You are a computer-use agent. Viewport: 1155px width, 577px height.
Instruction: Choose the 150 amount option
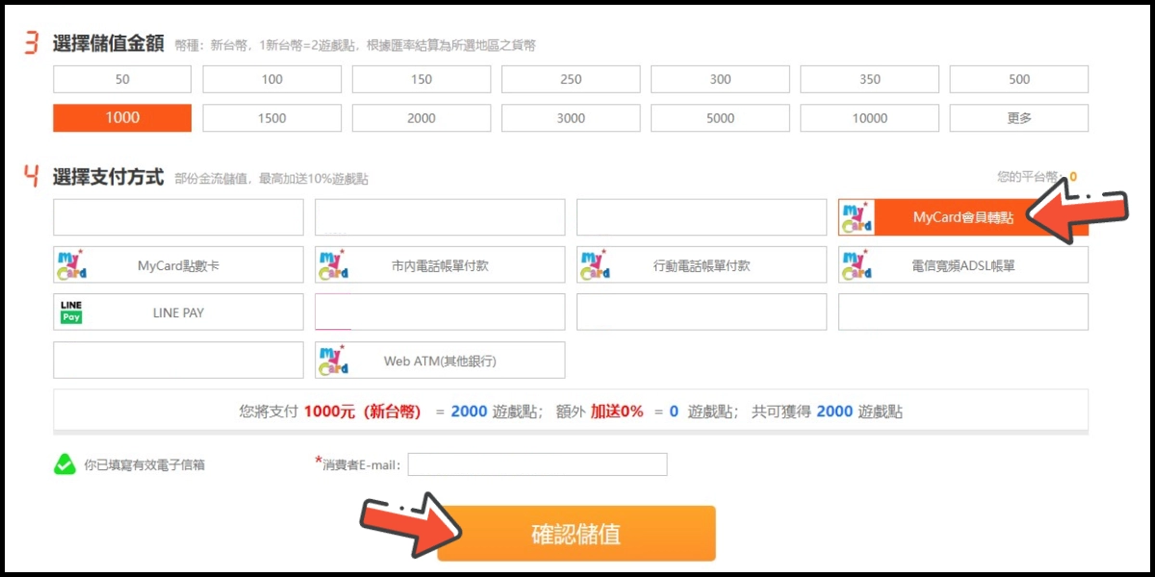(422, 79)
